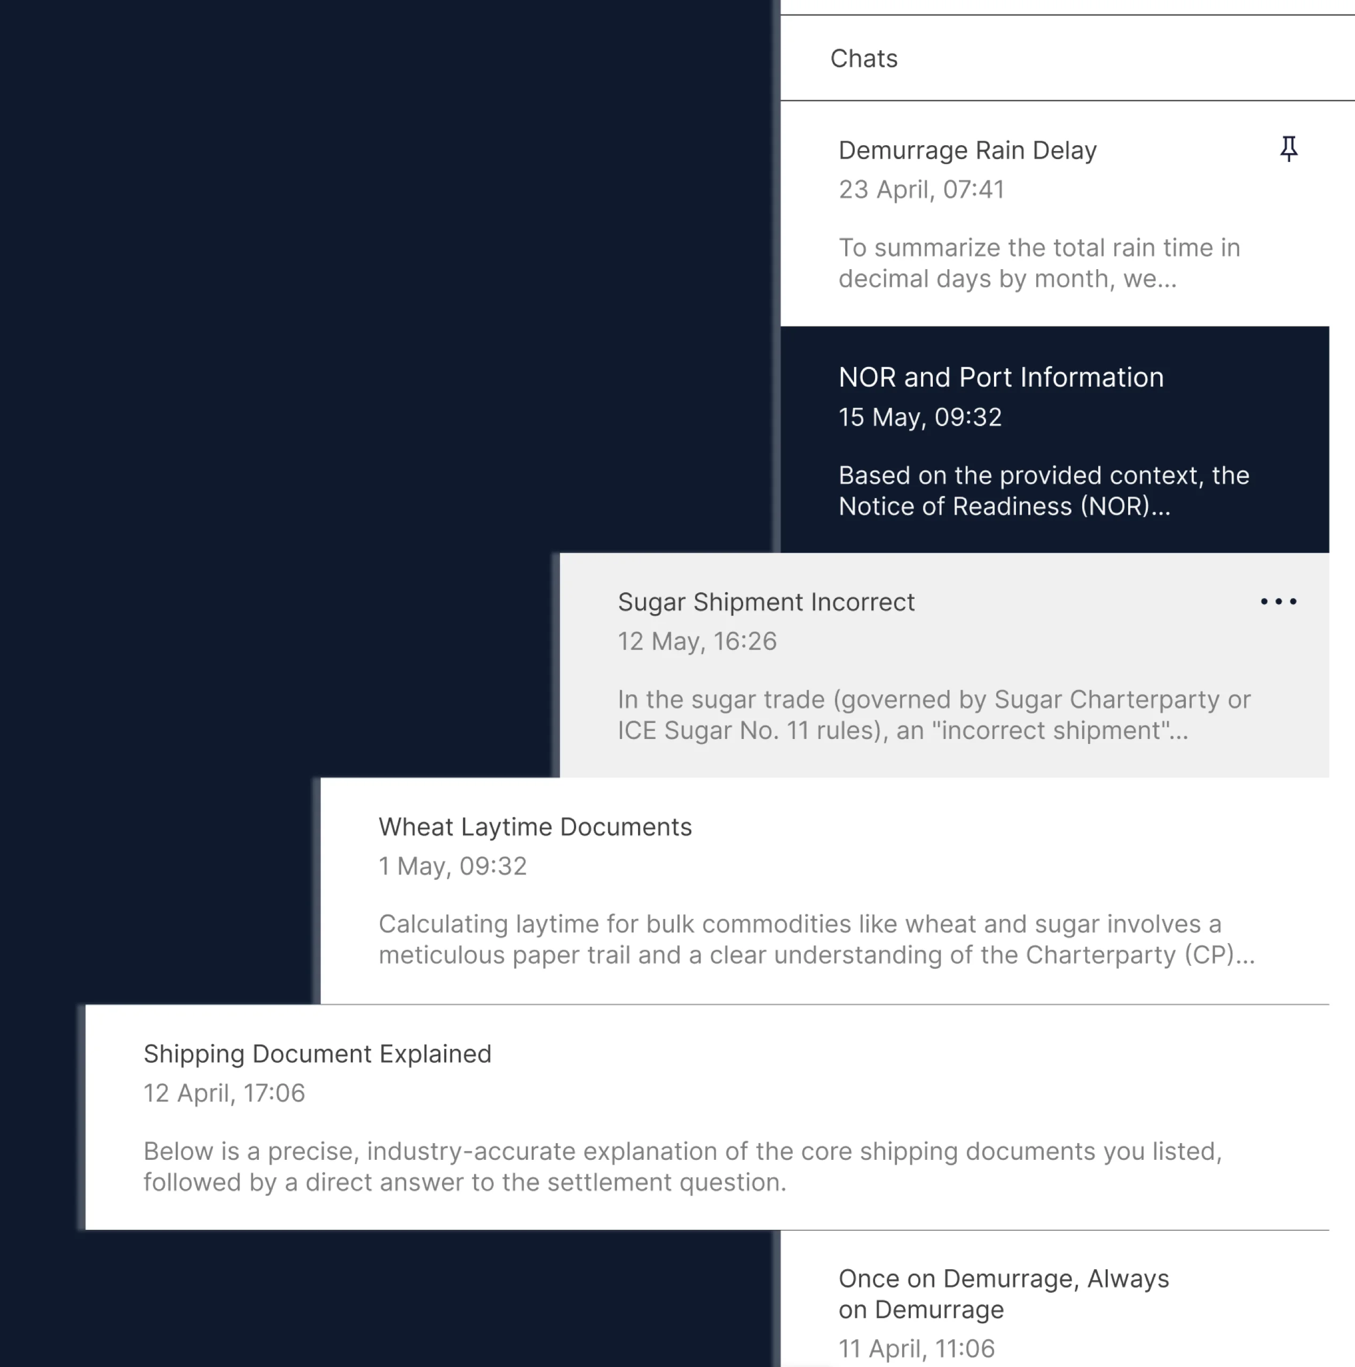Select the NOR and Port Information chat

click(x=1001, y=378)
